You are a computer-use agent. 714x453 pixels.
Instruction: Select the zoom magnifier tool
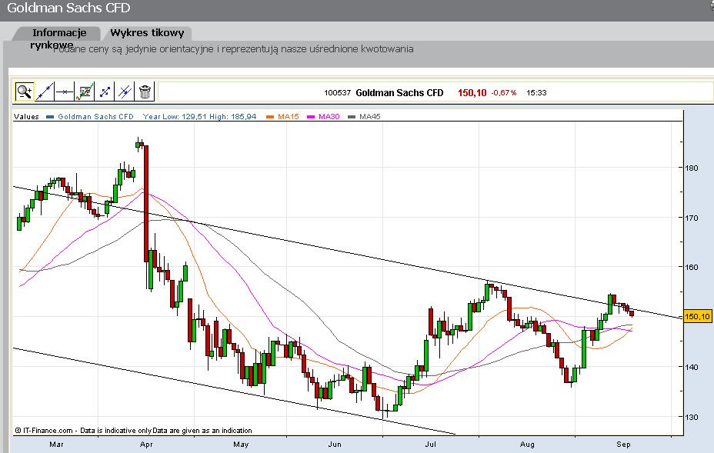24,92
